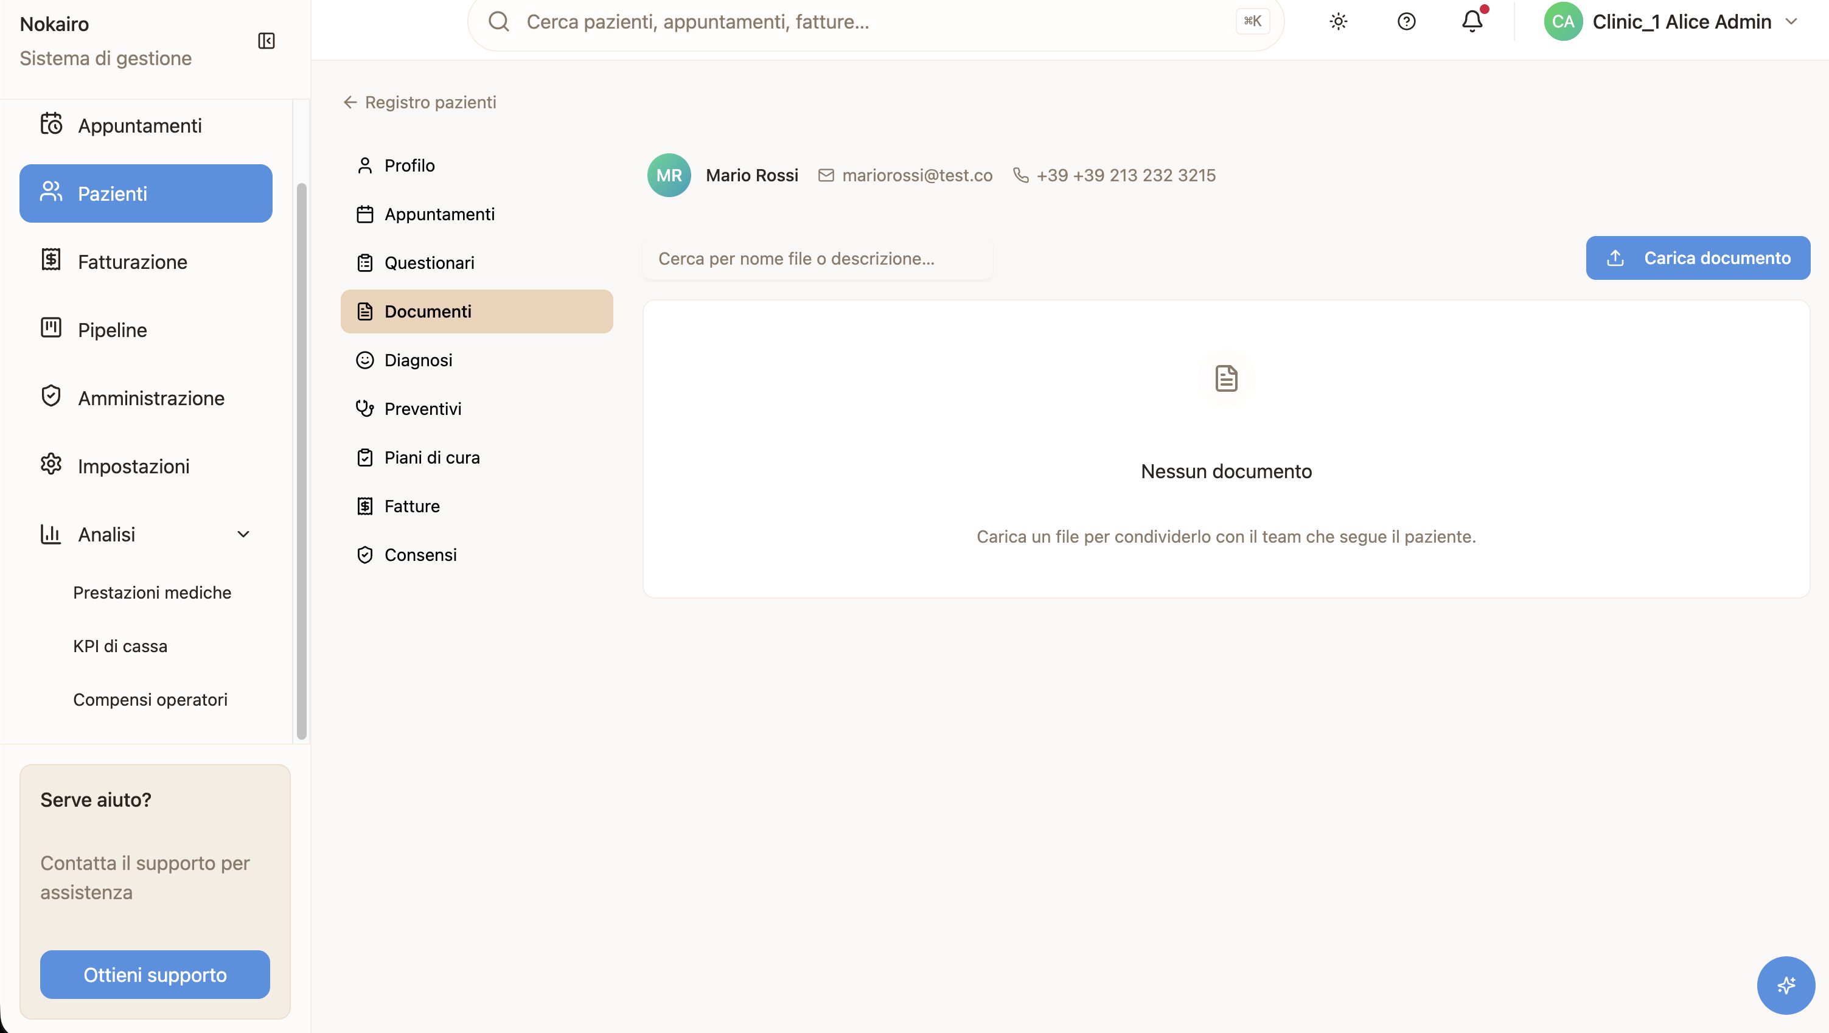Click the Fatturazione receipt icon
This screenshot has width=1829, height=1033.
51,260
